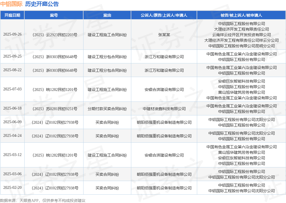286x203 pixels.
Task: Click 建设工程施工合同纠纷 in the 2025-09-26 row
Action: [107, 35]
